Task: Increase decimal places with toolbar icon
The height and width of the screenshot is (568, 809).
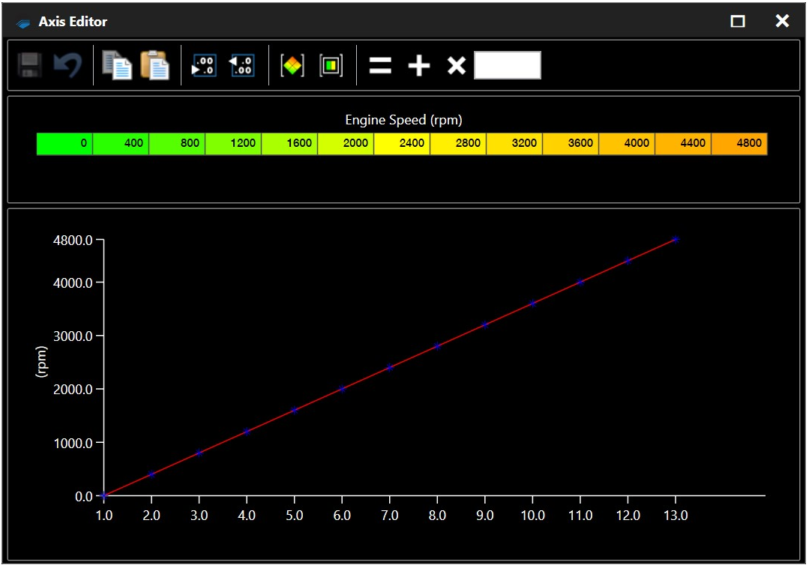Action: pyautogui.click(x=204, y=66)
